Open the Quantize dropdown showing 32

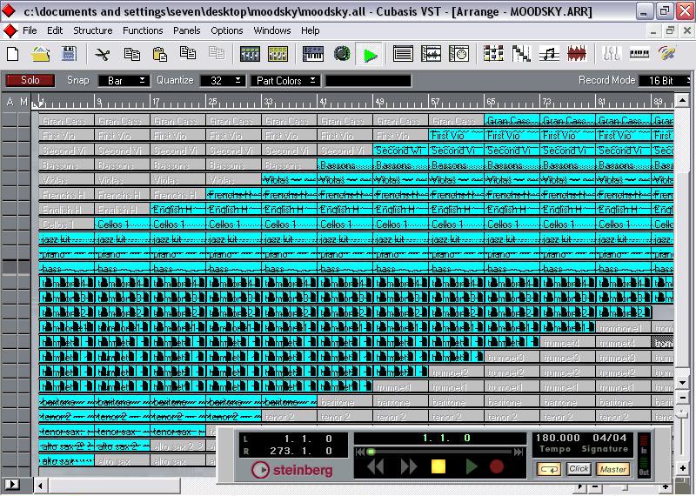224,80
